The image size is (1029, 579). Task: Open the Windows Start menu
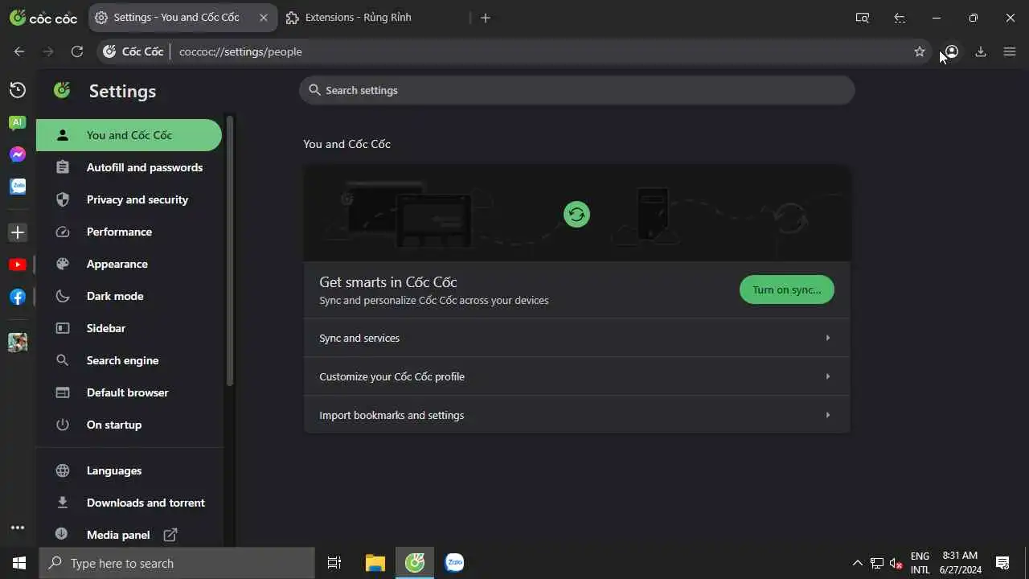pos(19,563)
